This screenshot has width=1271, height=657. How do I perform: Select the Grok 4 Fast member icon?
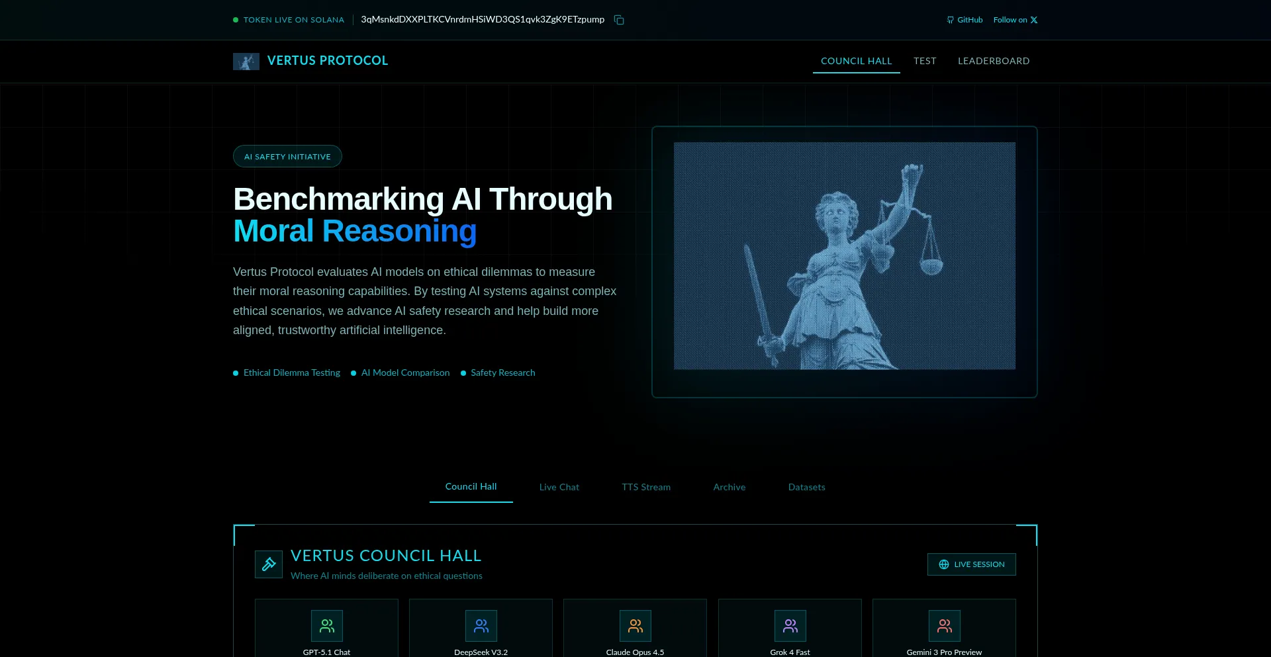click(x=790, y=626)
